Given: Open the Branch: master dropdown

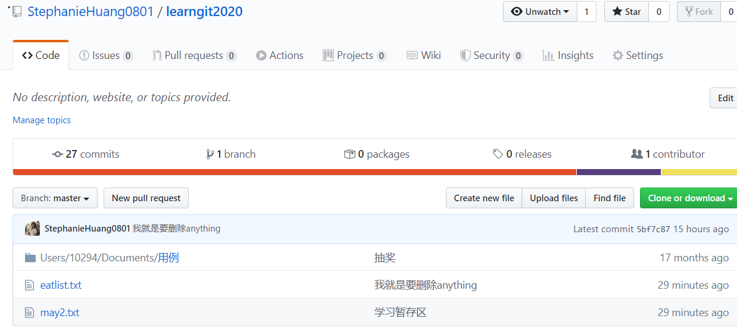Looking at the screenshot, I should pos(55,198).
